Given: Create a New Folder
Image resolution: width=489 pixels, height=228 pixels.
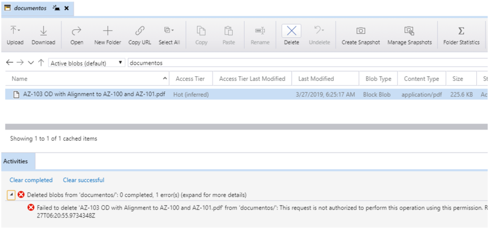Looking at the screenshot, I should coord(107,31).
